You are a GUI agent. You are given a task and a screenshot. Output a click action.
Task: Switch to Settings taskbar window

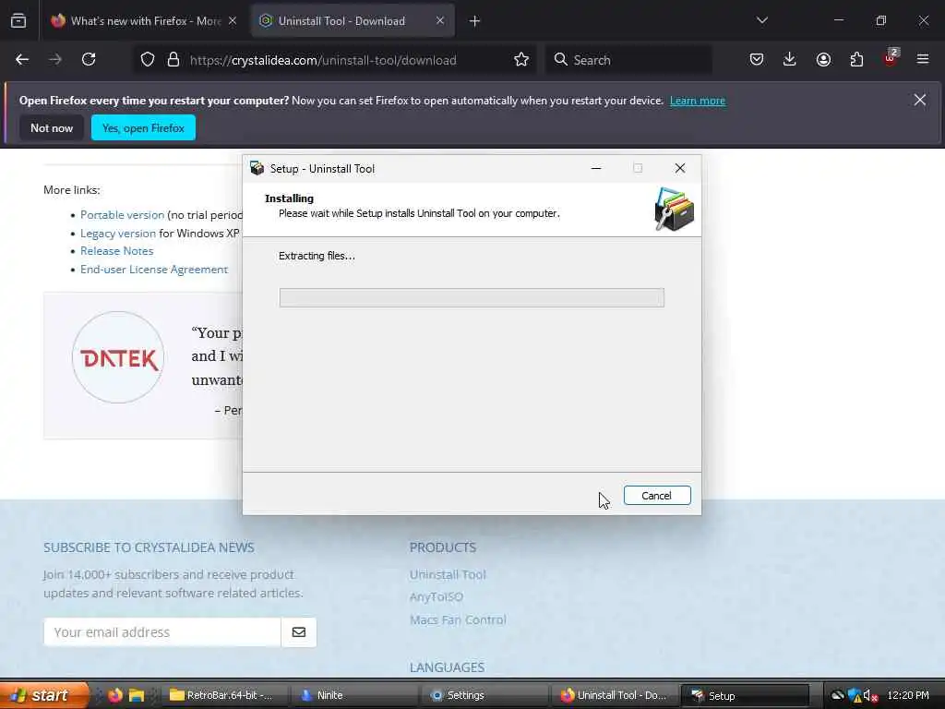[x=485, y=695]
